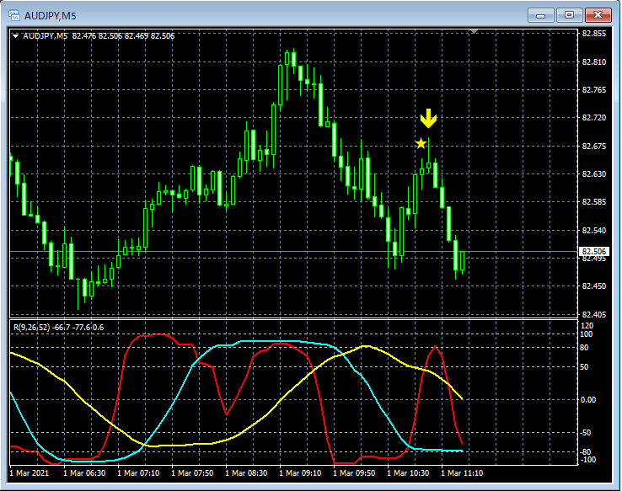Select the chart shift triangle marker at top
This screenshot has width=622, height=491.
[x=474, y=31]
